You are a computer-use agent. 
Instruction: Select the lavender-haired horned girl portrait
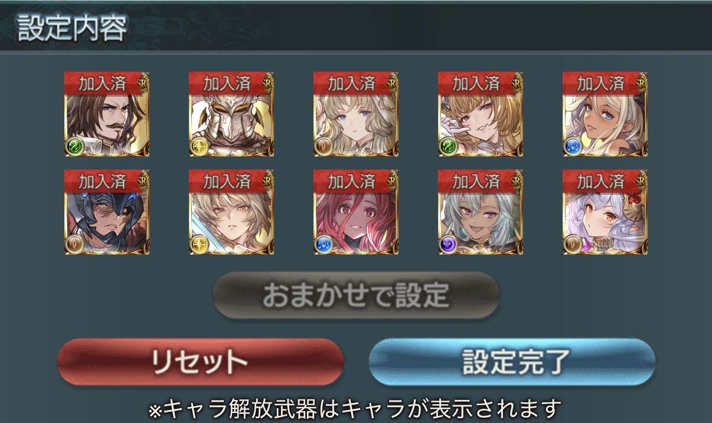point(605,212)
